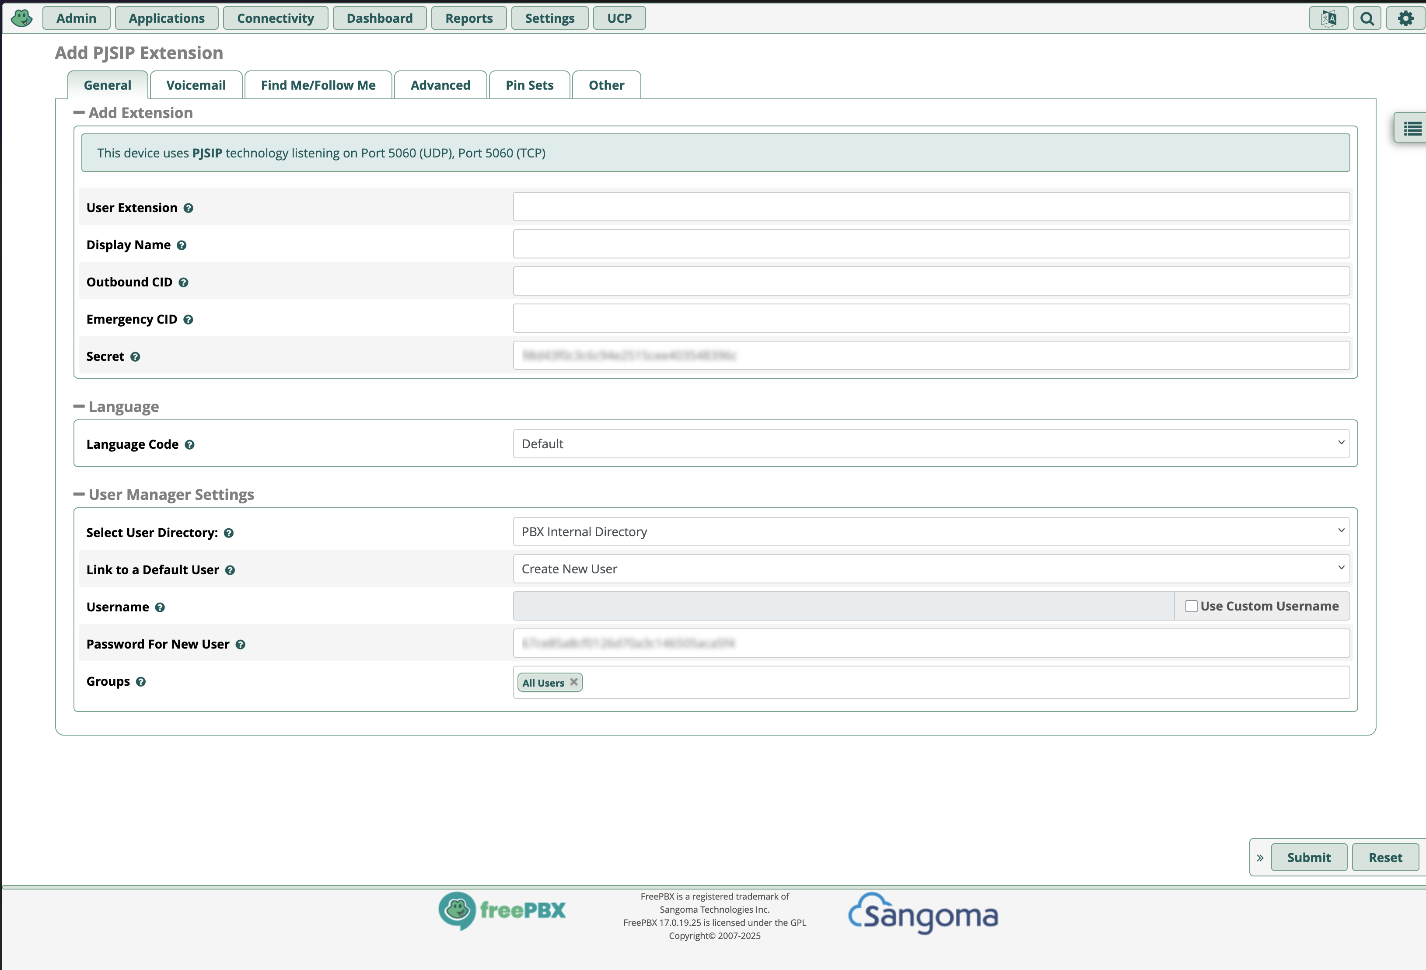Enable Use Custom Username checkbox

point(1191,606)
